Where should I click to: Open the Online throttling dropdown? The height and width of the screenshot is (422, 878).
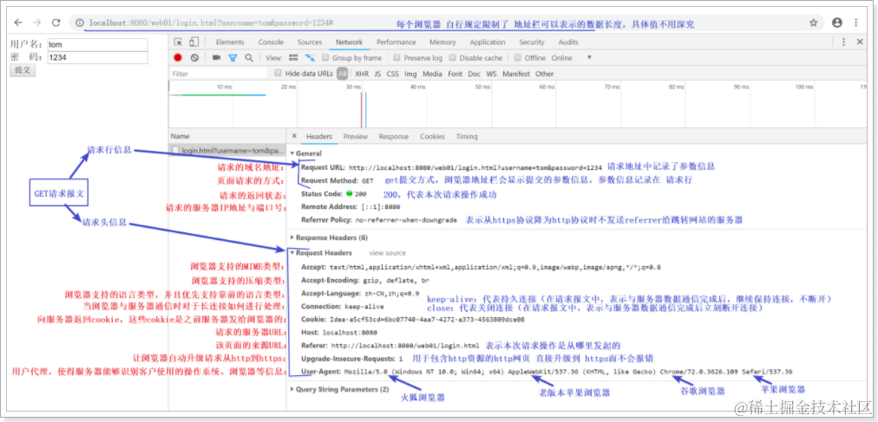(572, 57)
